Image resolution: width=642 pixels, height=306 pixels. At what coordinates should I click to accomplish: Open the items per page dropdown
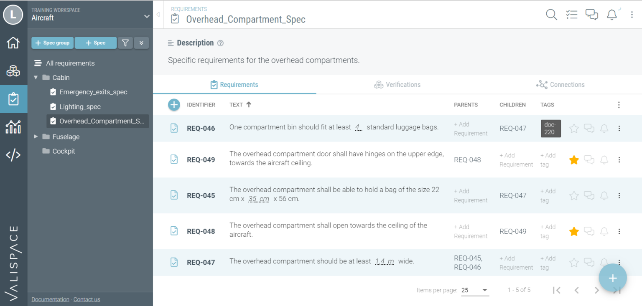pos(475,290)
